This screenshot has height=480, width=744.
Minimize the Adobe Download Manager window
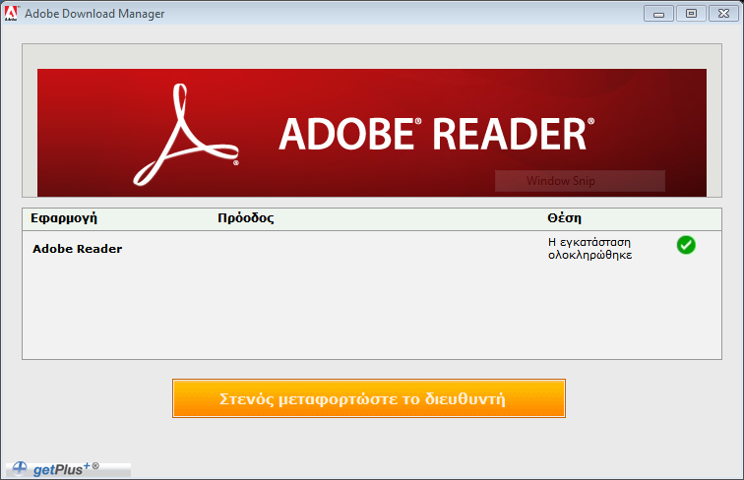point(658,14)
